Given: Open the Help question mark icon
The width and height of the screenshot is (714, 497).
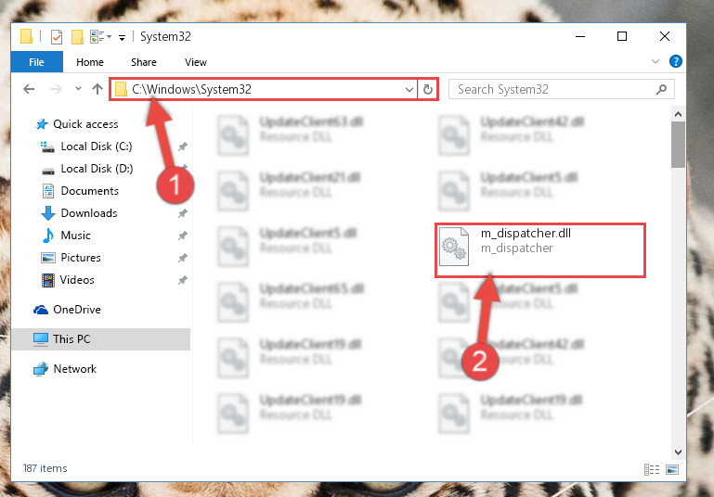Looking at the screenshot, I should point(675,61).
